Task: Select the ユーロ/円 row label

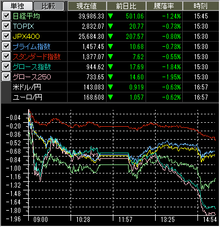Action: point(27,97)
